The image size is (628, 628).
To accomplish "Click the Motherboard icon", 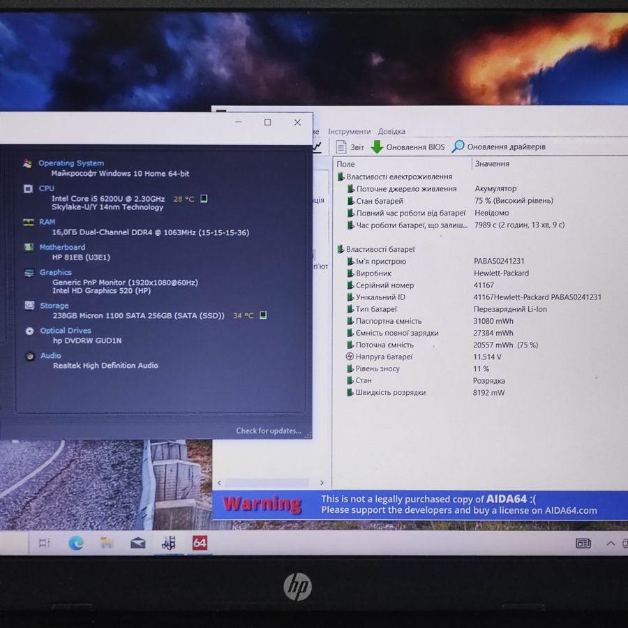I will pyautogui.click(x=29, y=247).
